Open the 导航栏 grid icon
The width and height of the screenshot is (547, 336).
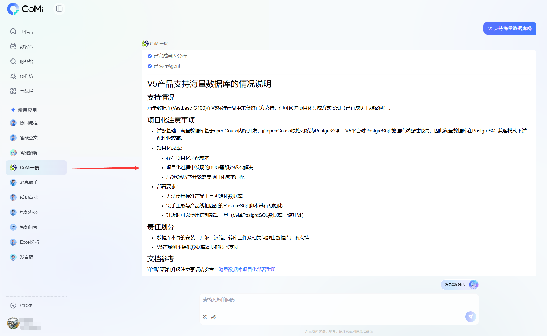pyautogui.click(x=13, y=91)
